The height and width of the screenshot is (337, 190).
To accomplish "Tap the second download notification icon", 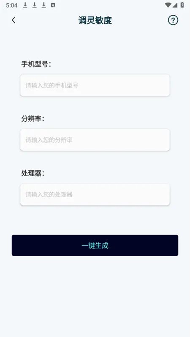I will [x=35, y=5].
